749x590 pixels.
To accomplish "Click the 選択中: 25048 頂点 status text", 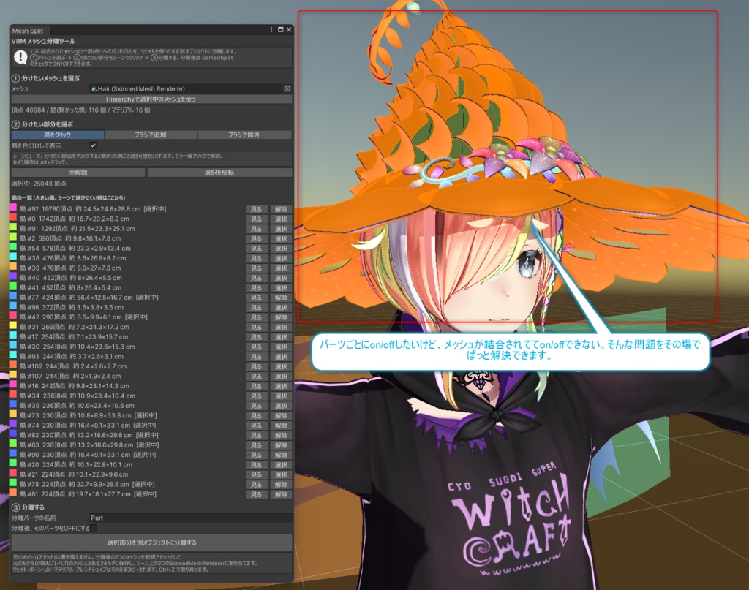I will click(x=39, y=184).
